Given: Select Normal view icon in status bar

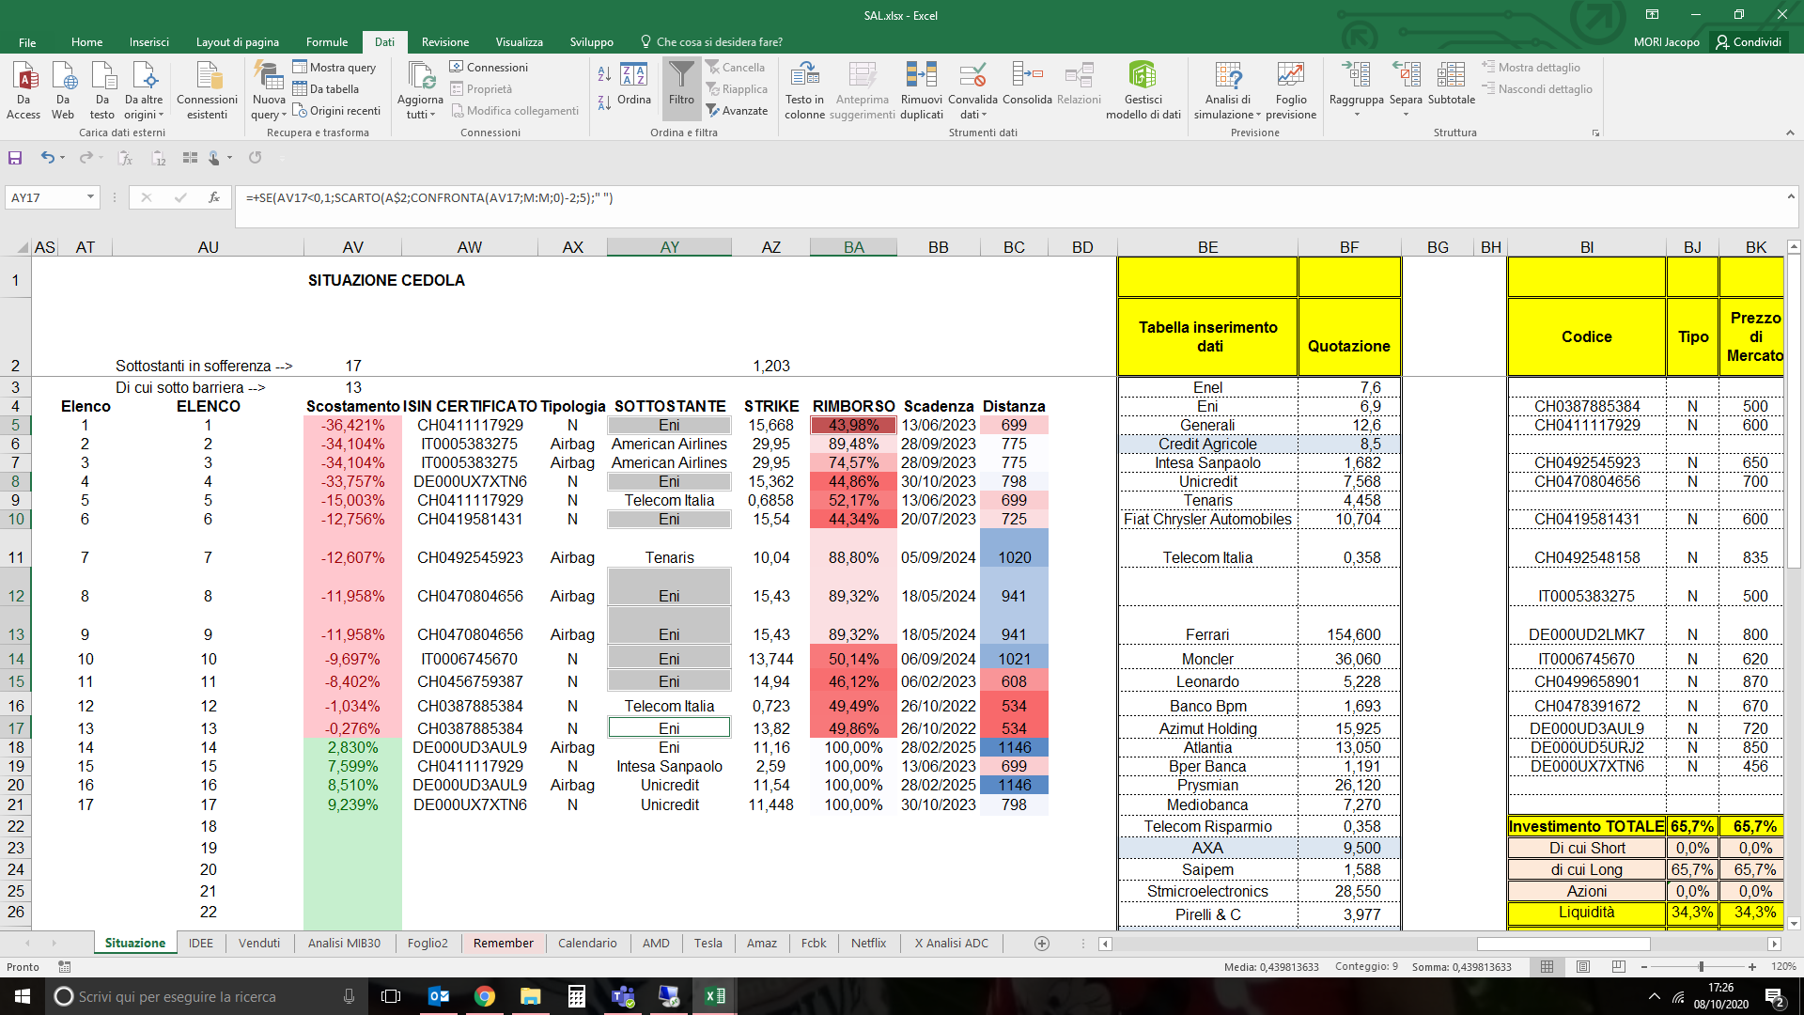Looking at the screenshot, I should [x=1547, y=966].
